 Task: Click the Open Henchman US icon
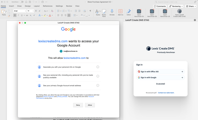[x=165, y=12]
